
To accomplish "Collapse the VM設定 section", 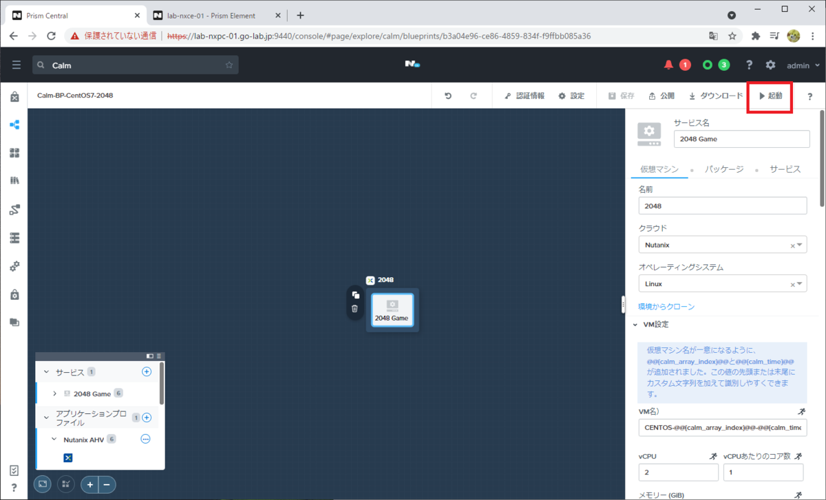I will (634, 324).
